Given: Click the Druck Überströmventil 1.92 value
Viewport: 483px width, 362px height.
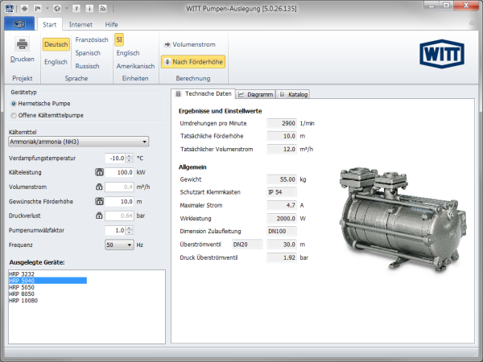Looking at the screenshot, I should (282, 257).
